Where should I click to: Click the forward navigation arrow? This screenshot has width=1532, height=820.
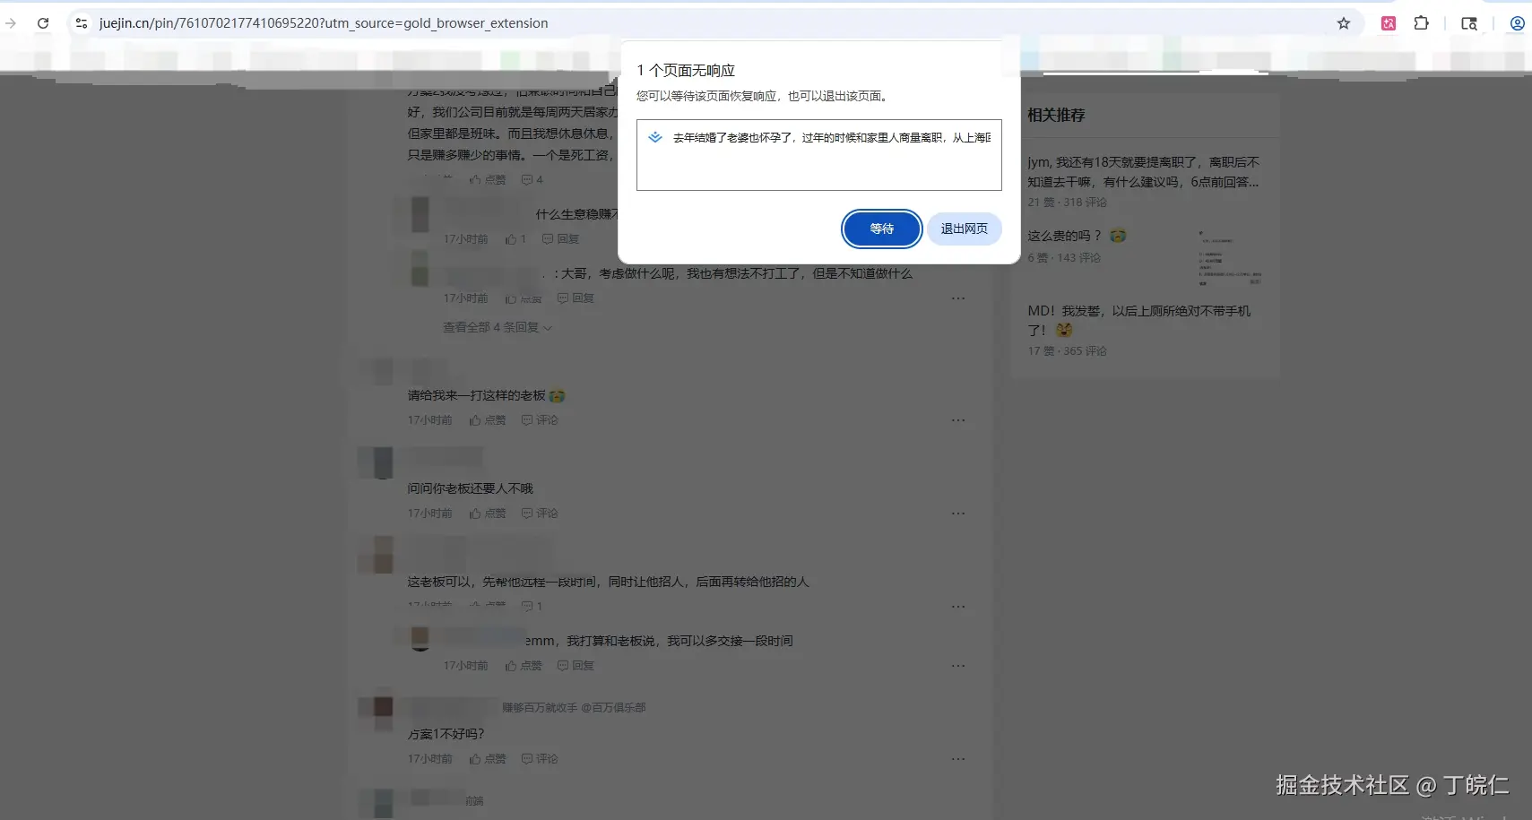tap(11, 22)
